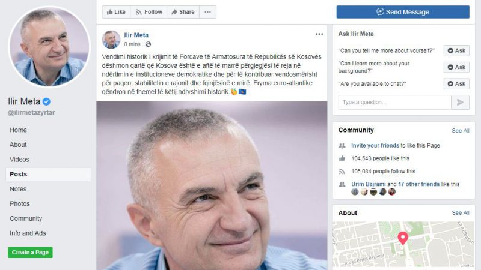Open Info and Ads in the sidebar
The image size is (481, 270).
(28, 233)
